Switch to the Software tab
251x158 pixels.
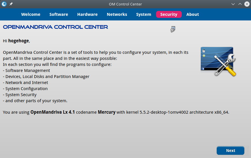click(59, 14)
